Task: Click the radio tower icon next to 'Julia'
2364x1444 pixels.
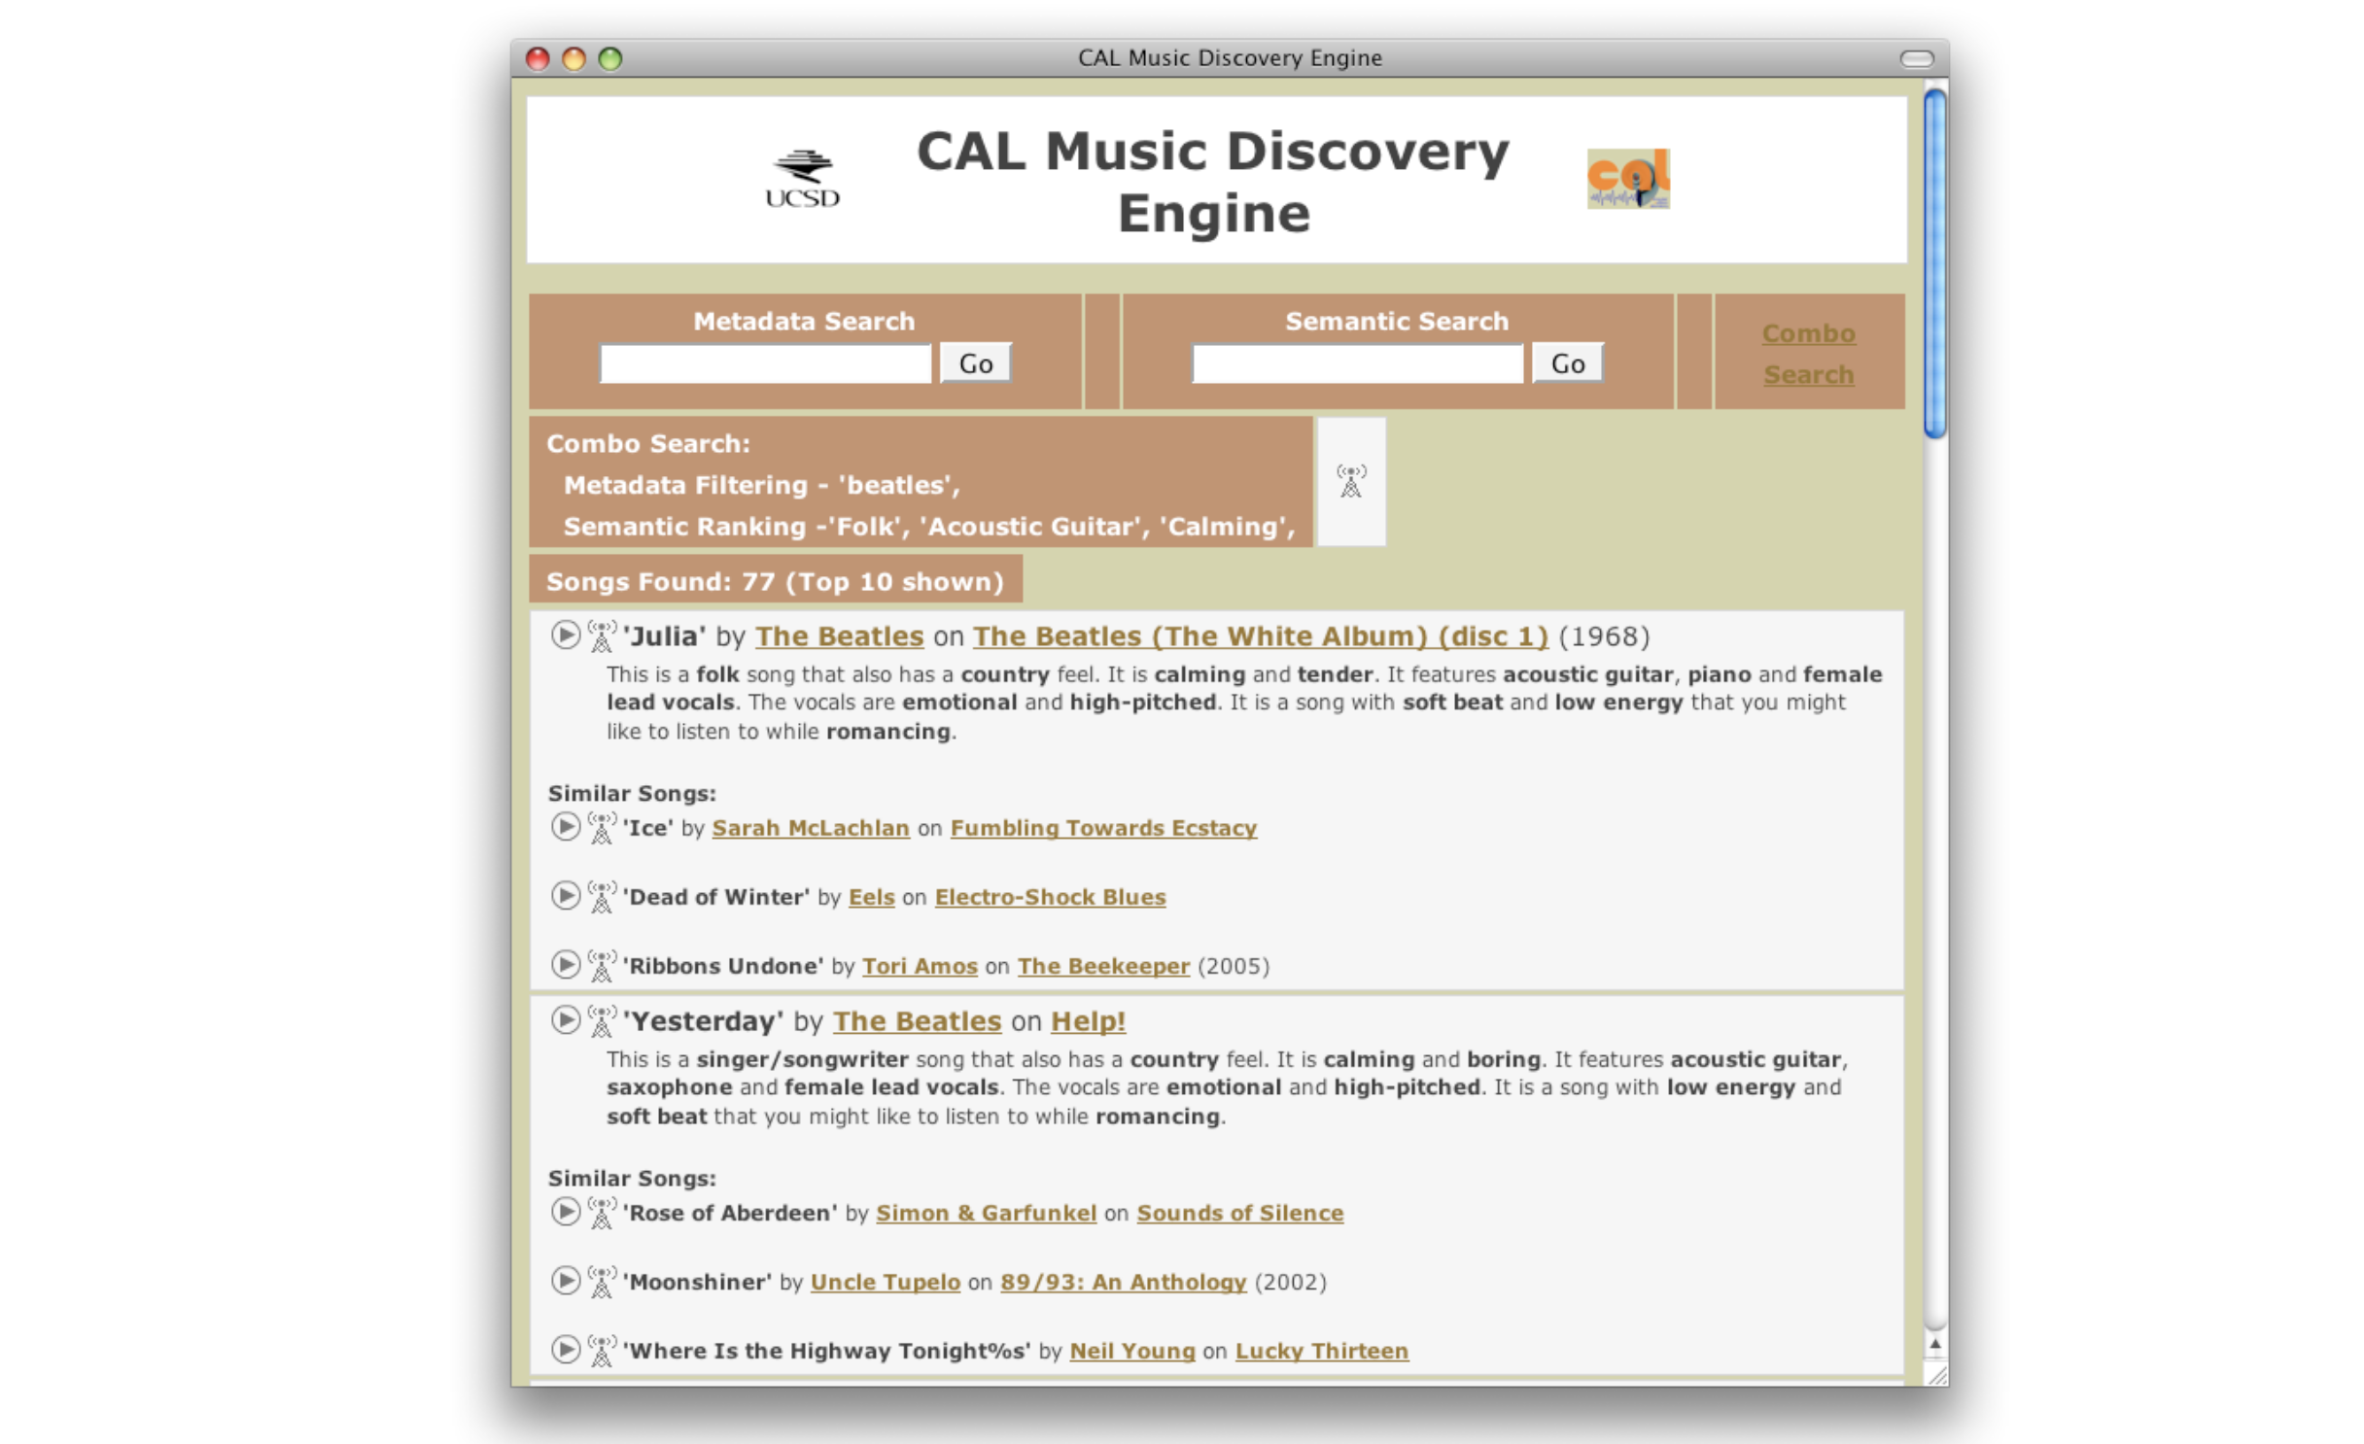Action: point(599,636)
